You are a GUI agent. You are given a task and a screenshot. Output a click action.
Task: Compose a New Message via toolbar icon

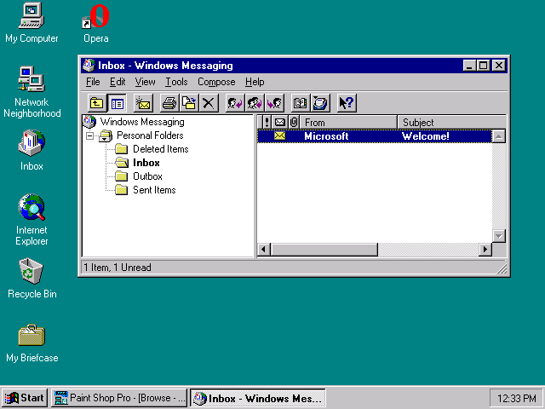143,103
